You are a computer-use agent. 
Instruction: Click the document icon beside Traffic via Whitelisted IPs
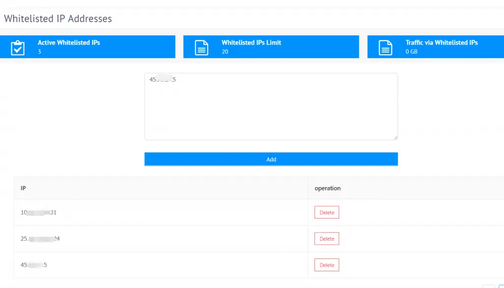point(385,48)
